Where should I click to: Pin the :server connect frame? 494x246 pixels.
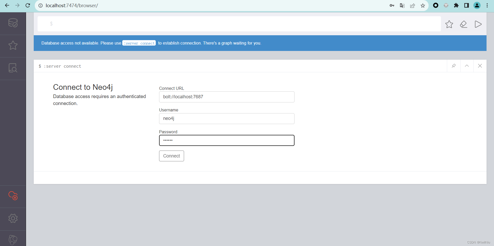[454, 66]
